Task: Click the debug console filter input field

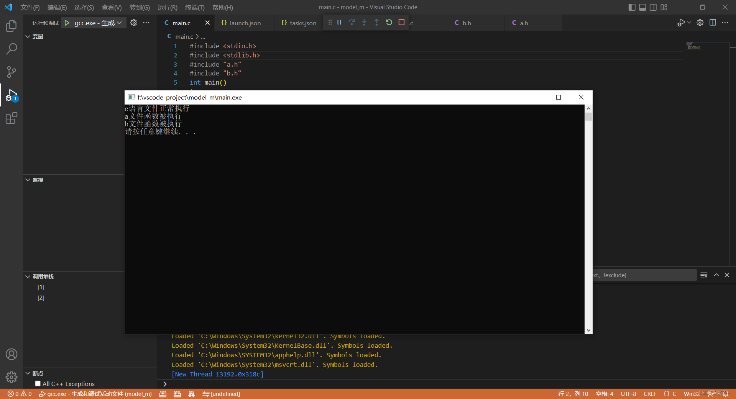Action: click(644, 275)
